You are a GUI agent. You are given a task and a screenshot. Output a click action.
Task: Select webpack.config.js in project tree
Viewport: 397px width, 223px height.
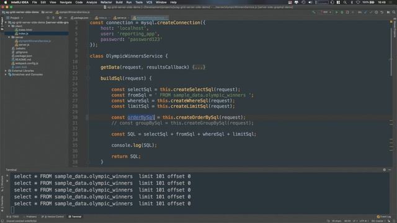point(25,63)
